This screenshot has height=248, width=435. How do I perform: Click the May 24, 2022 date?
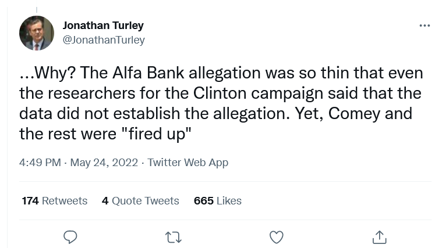(x=104, y=163)
